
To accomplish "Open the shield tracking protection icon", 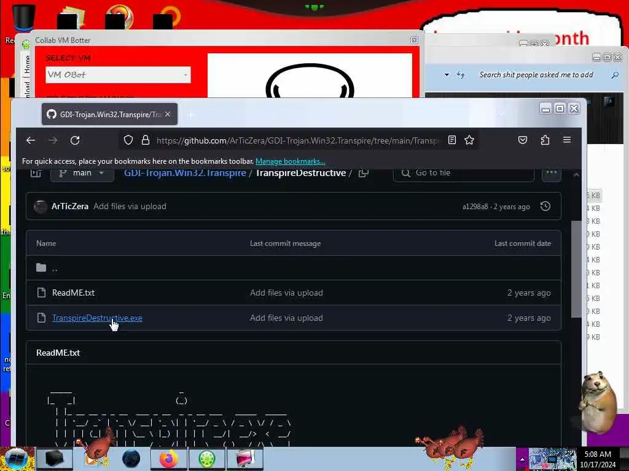I will [128, 140].
